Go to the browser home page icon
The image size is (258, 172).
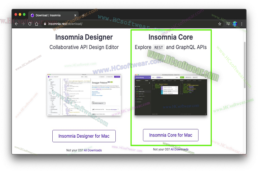click(x=37, y=24)
